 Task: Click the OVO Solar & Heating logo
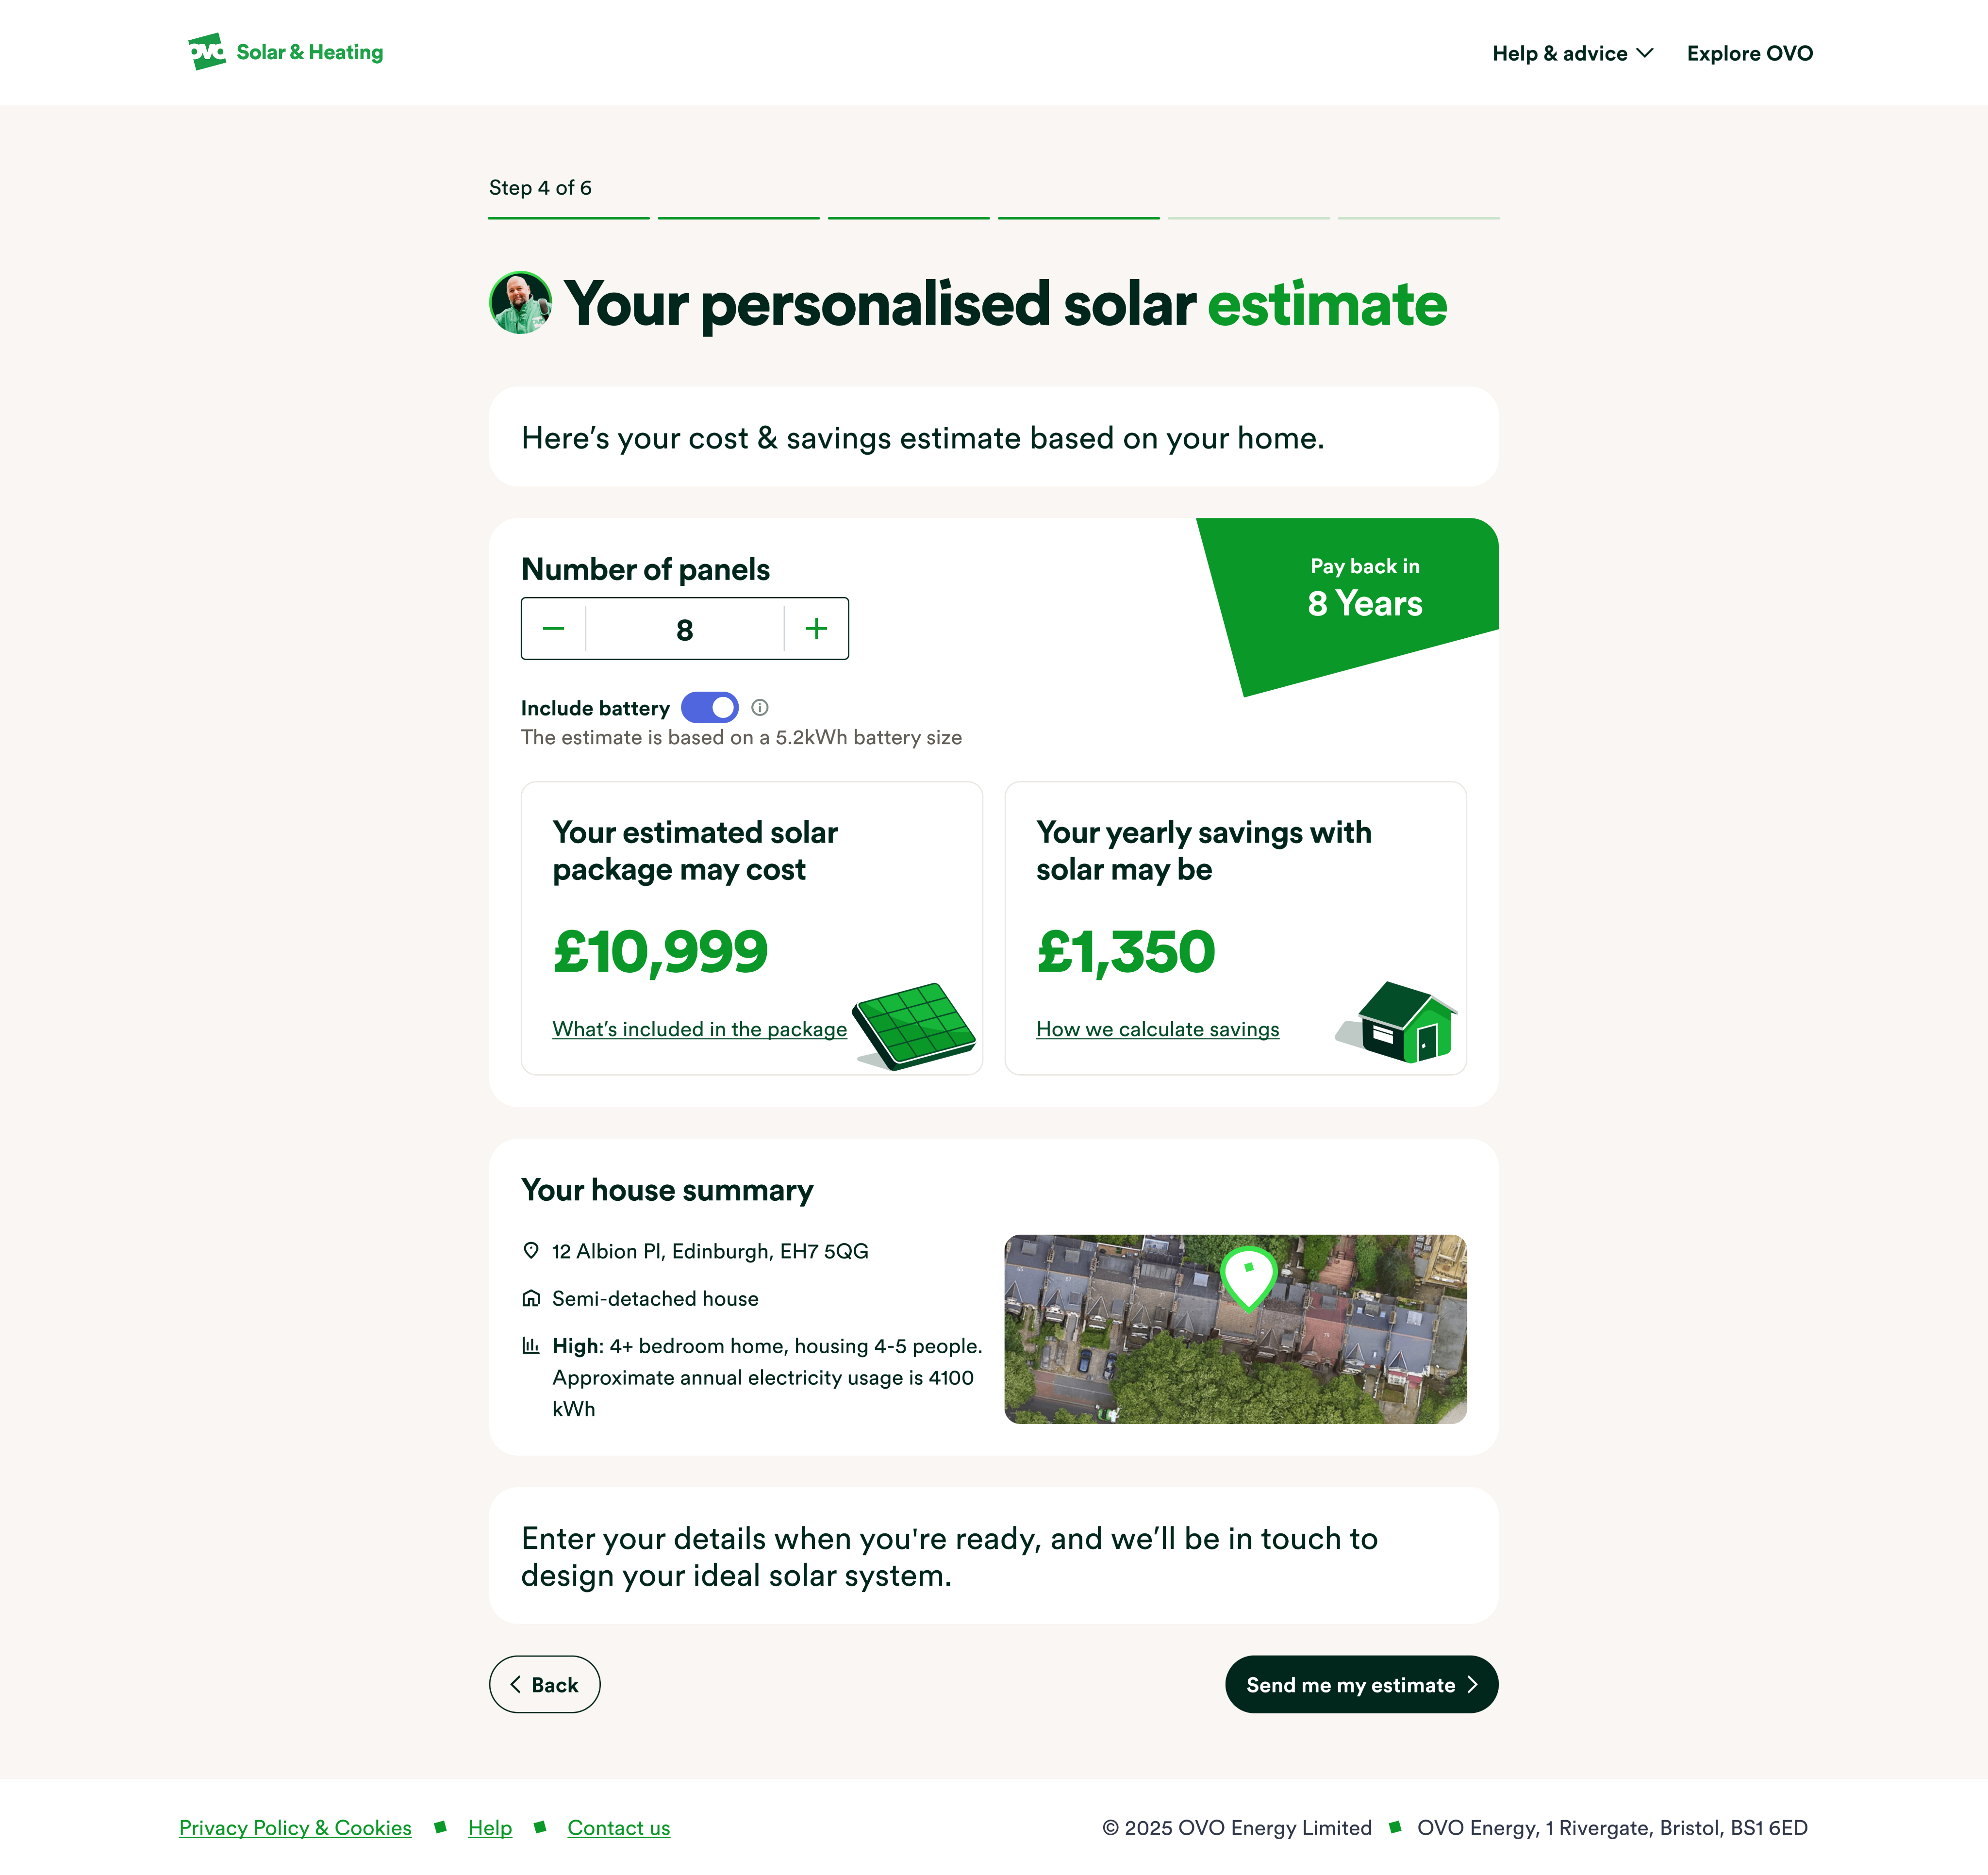point(285,52)
